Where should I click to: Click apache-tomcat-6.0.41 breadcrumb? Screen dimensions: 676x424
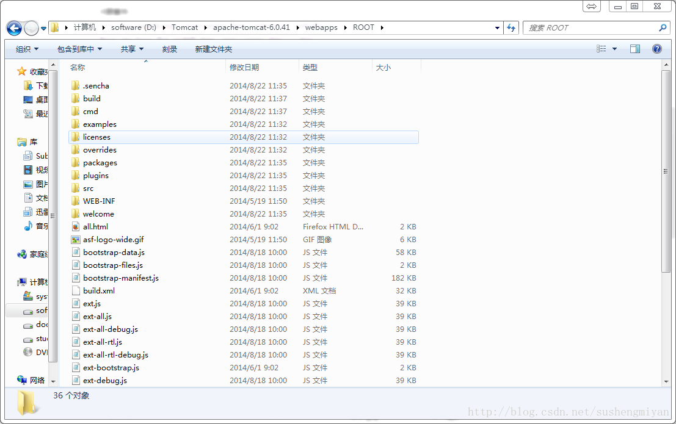tap(252, 27)
